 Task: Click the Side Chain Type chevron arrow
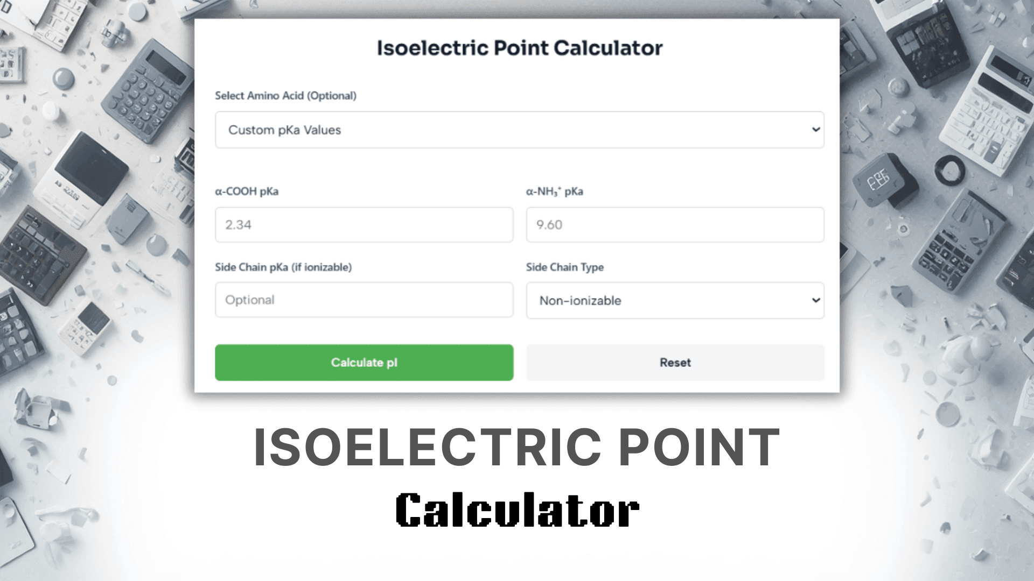[816, 301]
